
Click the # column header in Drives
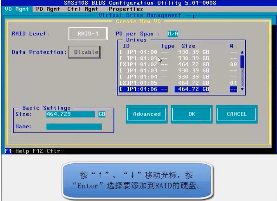(x=232, y=46)
